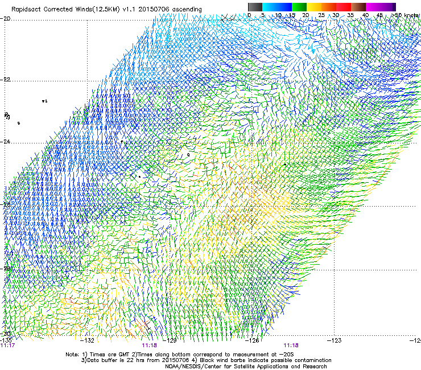Click the purple '11:17' time label

(7, 346)
